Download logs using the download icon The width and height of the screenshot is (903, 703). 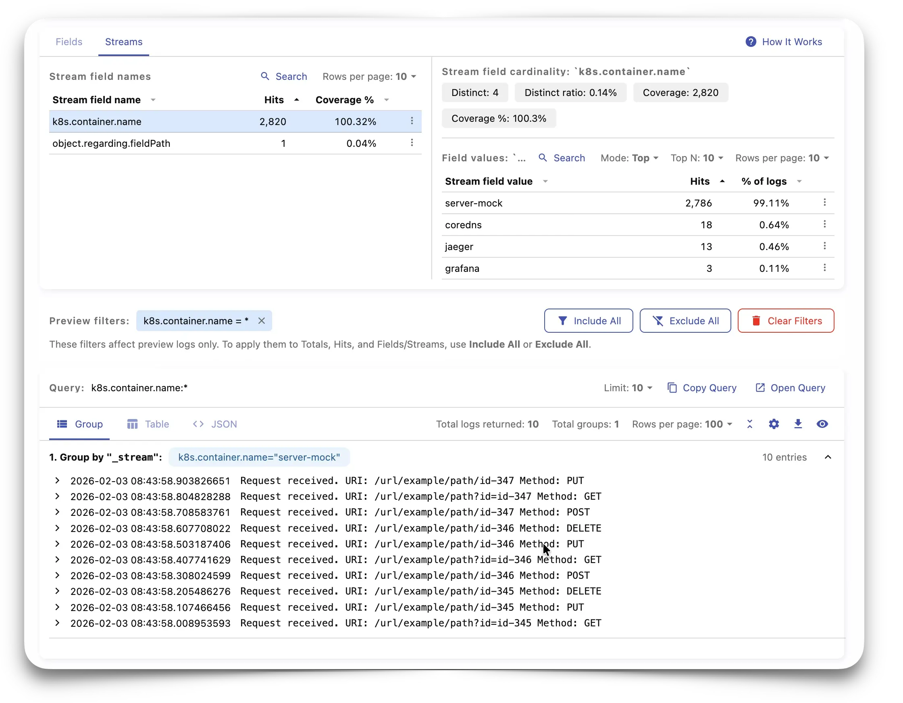point(798,424)
